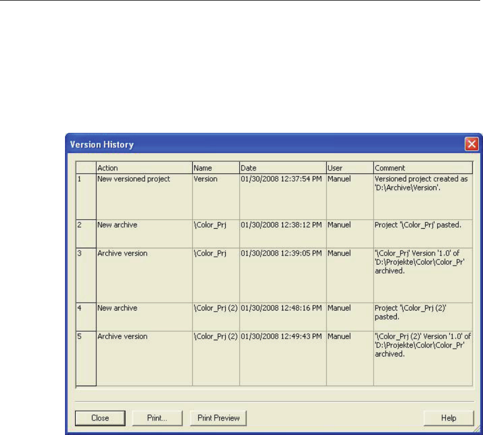This screenshot has height=435, width=483.
Task: Click the Close button
Action: coord(100,418)
